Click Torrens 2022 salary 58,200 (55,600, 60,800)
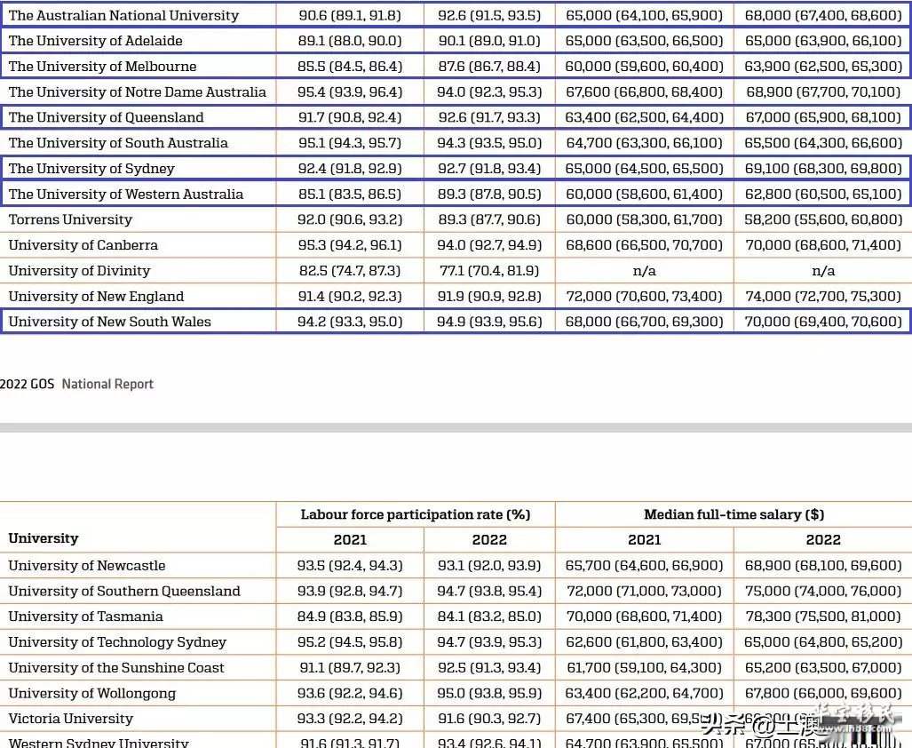This screenshot has width=912, height=748. 823,219
